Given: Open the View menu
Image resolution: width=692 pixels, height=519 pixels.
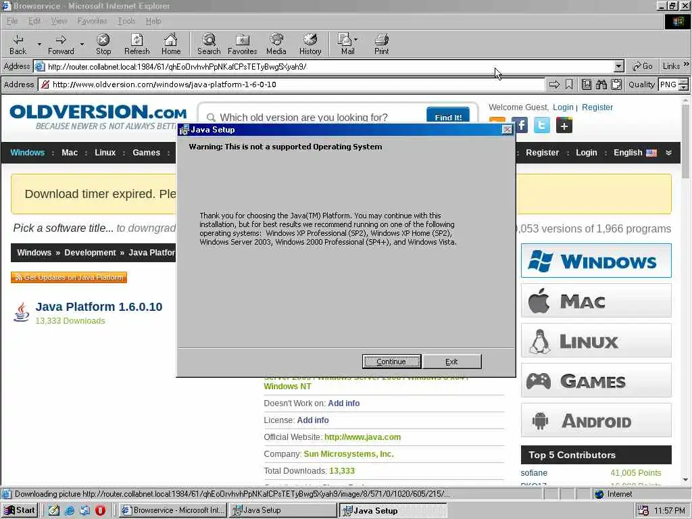Looking at the screenshot, I should 59,21.
